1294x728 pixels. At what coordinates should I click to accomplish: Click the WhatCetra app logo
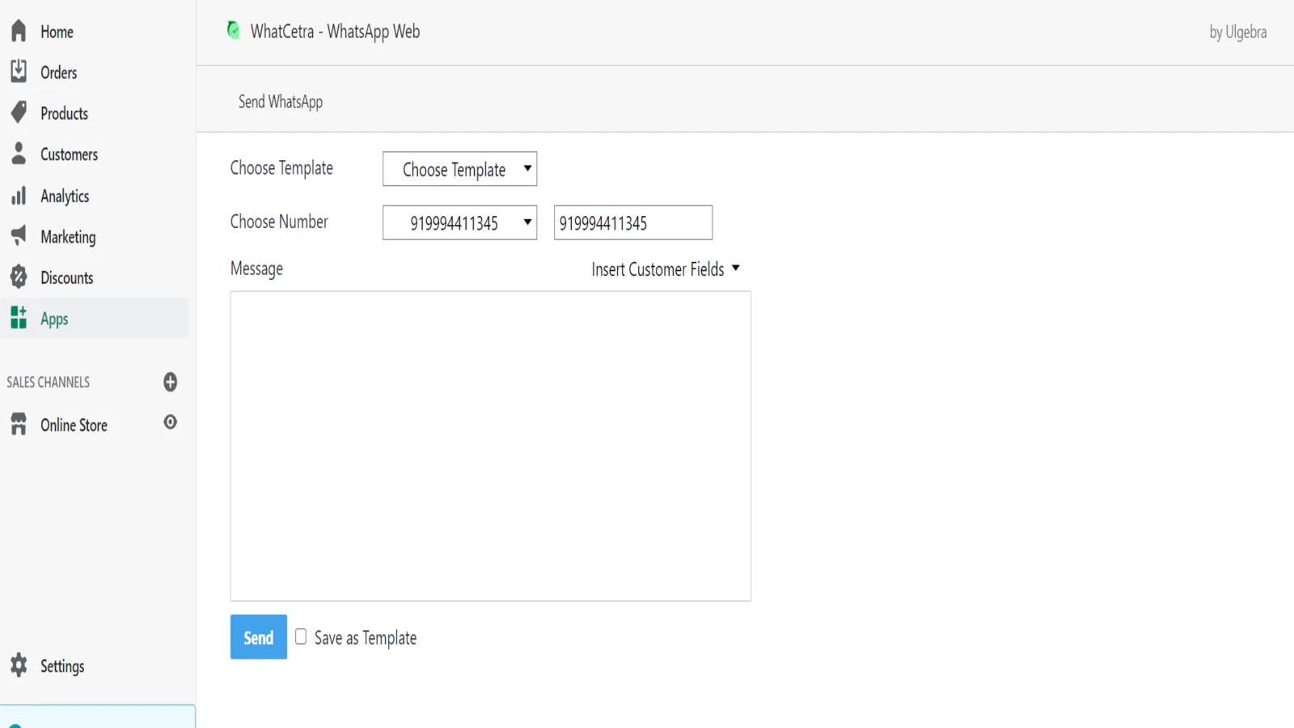click(234, 31)
